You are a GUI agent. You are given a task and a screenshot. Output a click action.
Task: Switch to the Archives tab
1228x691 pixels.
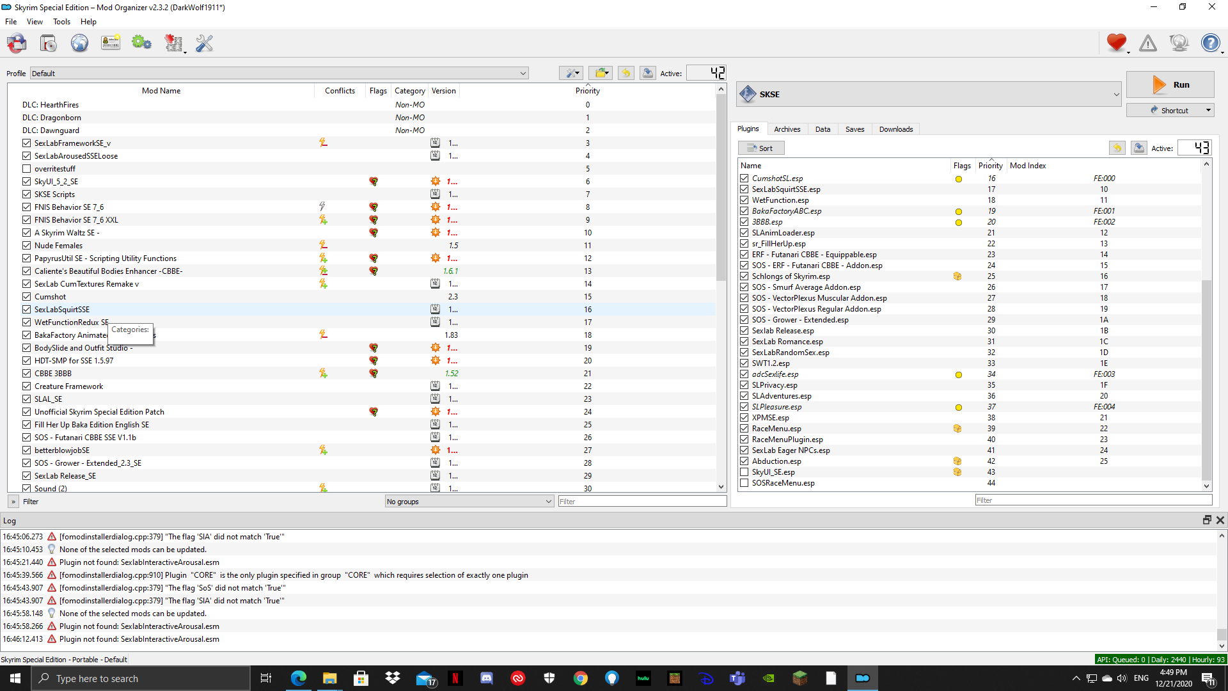(x=787, y=129)
